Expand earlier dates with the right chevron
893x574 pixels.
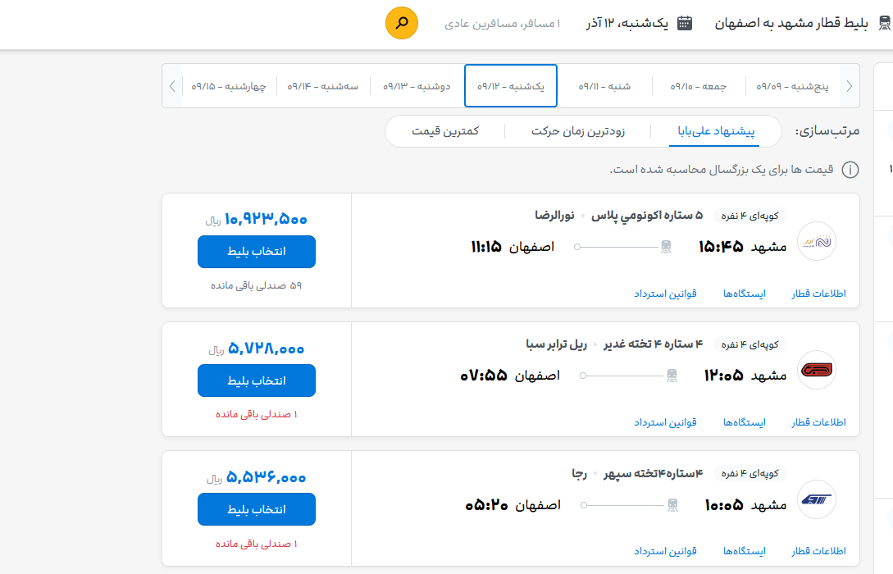[x=850, y=85]
